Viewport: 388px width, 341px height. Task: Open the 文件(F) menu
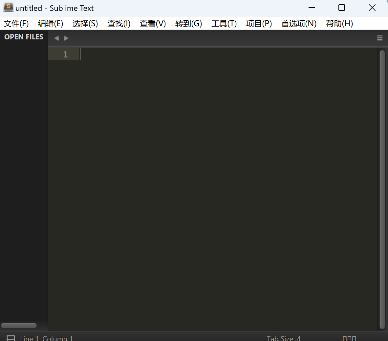click(16, 24)
